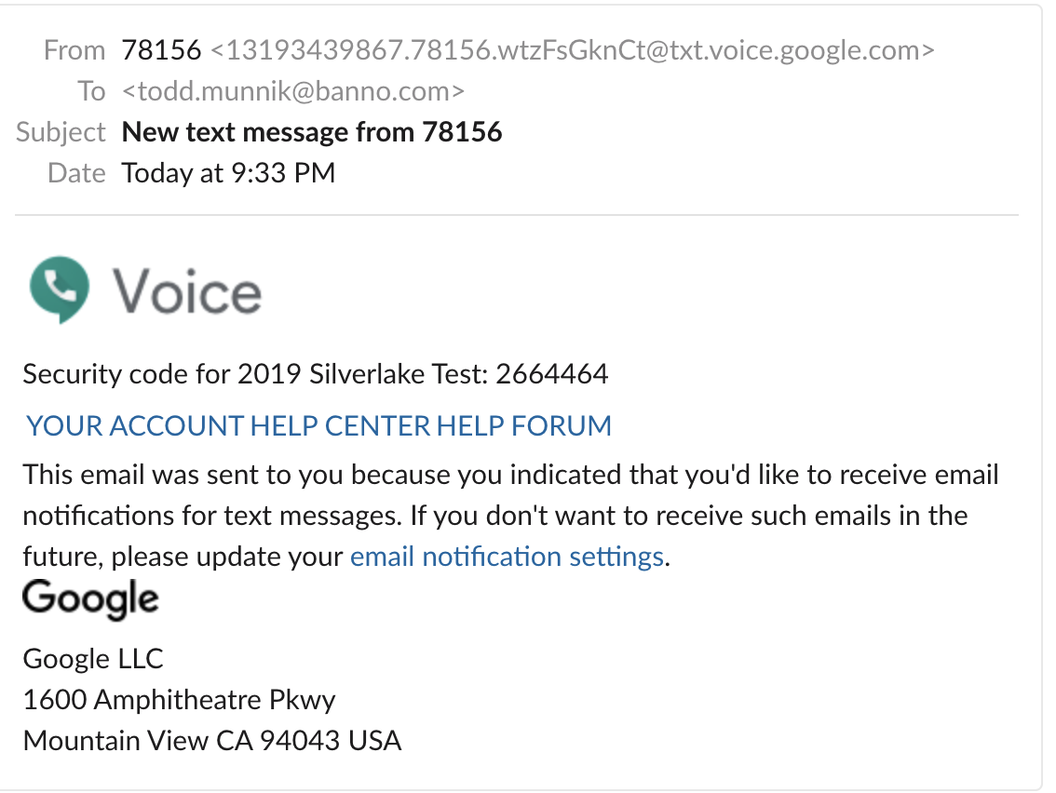Click recipient address todd.munnik@banno.com
This screenshot has width=1056, height=793.
pos(293,91)
